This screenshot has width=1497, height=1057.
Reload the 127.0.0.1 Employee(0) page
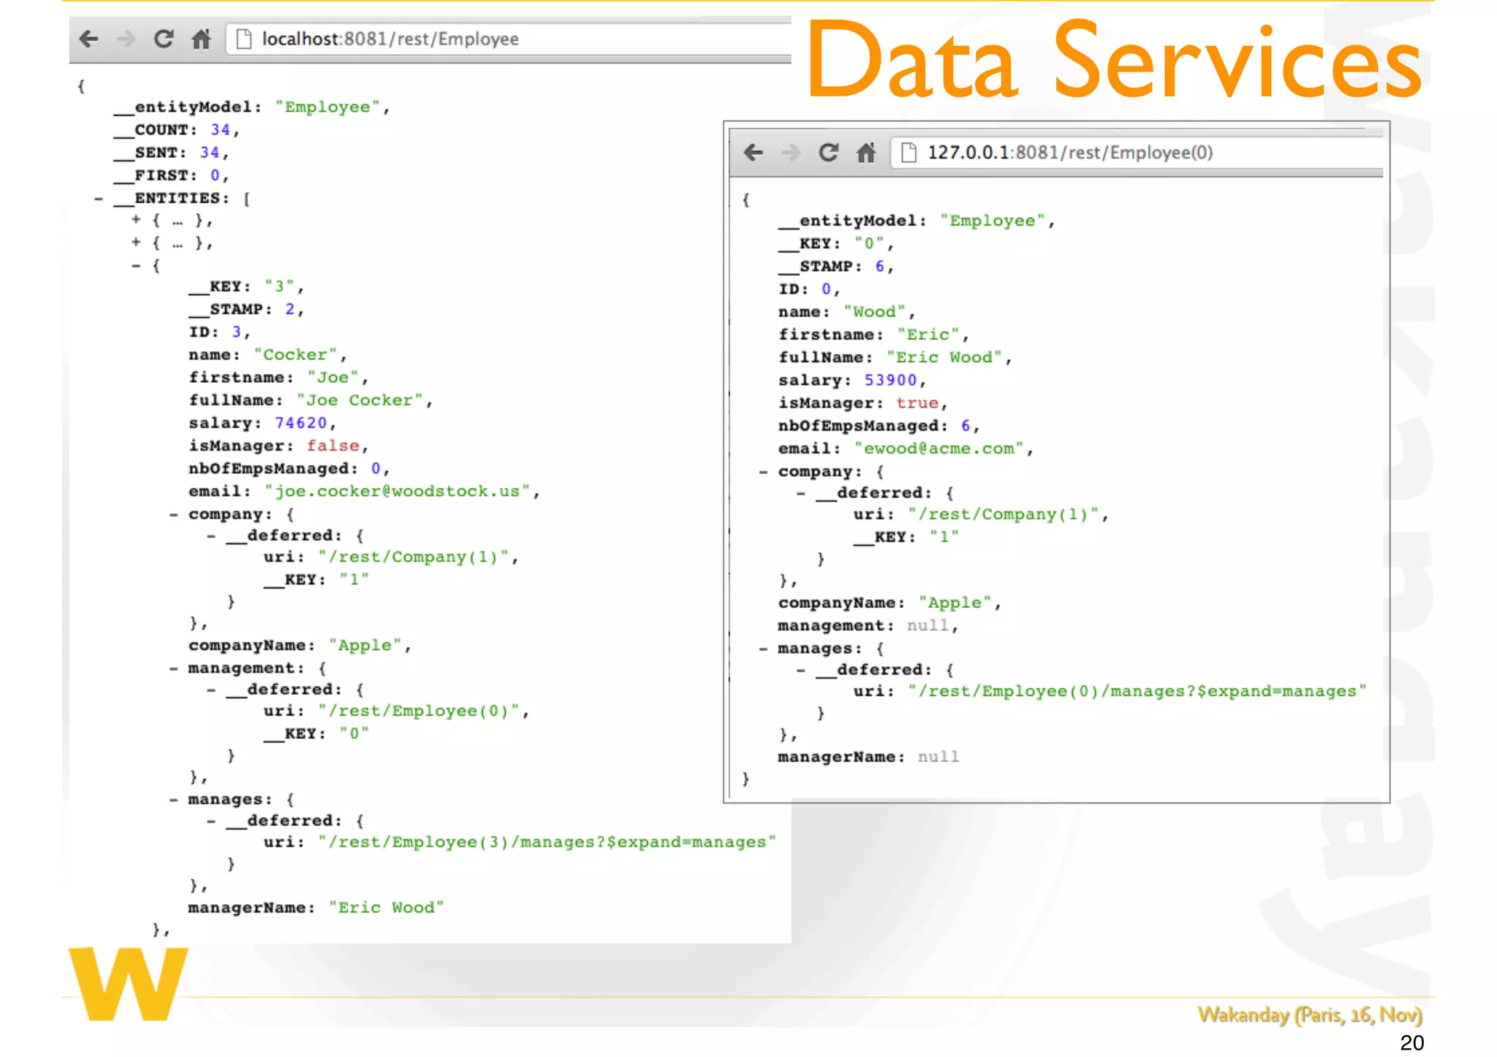(828, 152)
